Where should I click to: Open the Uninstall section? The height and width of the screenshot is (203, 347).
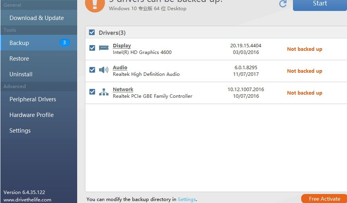pos(21,74)
